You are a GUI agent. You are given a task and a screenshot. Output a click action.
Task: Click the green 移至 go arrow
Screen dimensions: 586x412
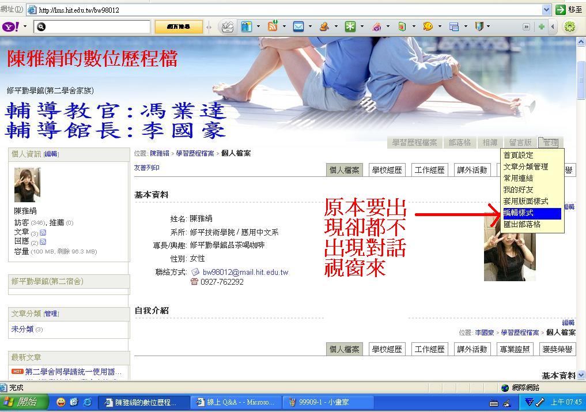561,10
